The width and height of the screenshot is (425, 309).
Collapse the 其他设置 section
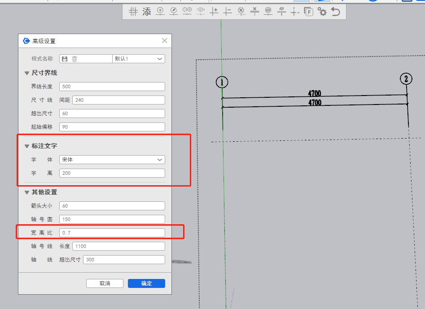click(27, 192)
